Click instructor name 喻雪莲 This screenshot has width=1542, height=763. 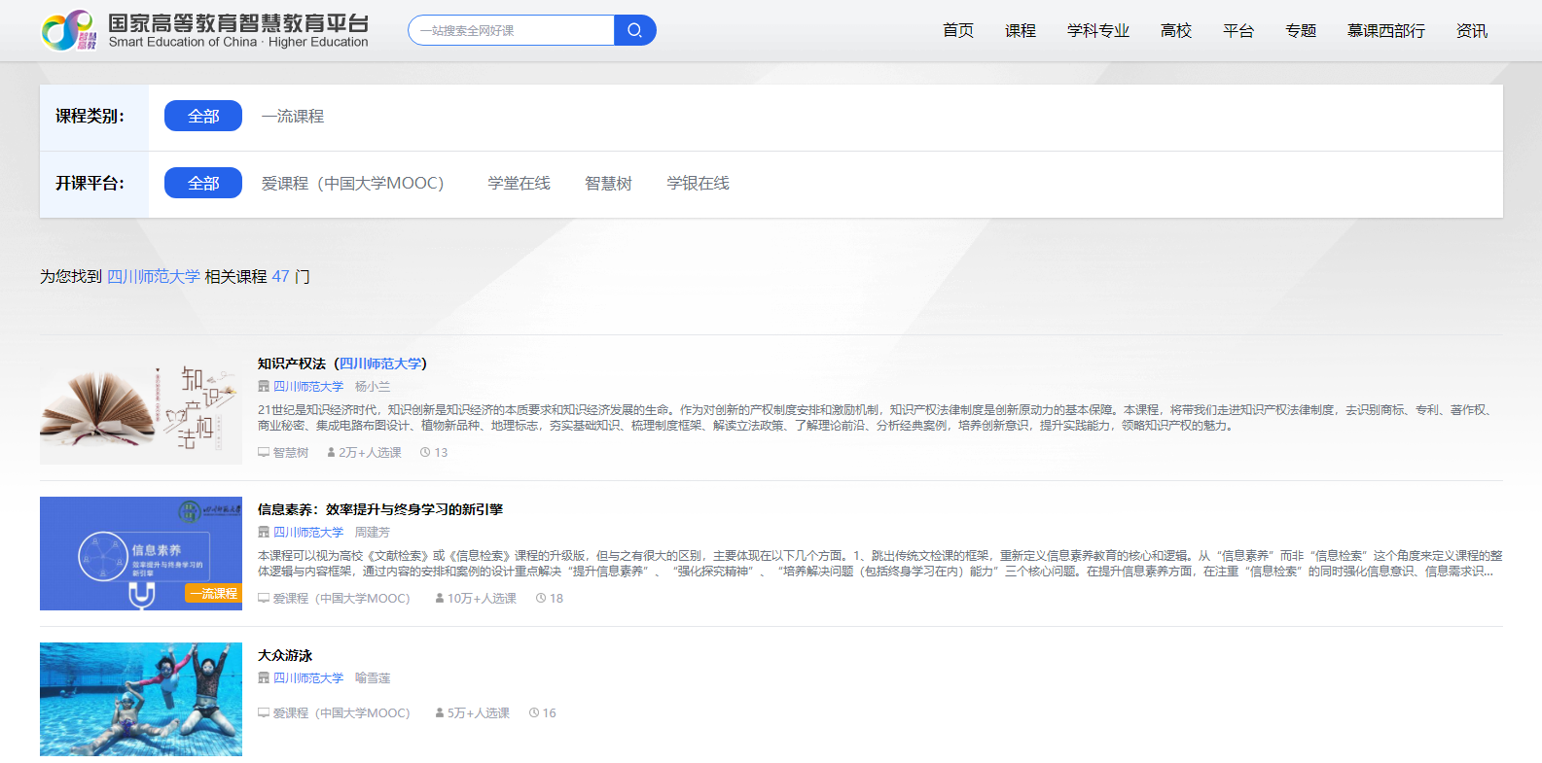373,678
